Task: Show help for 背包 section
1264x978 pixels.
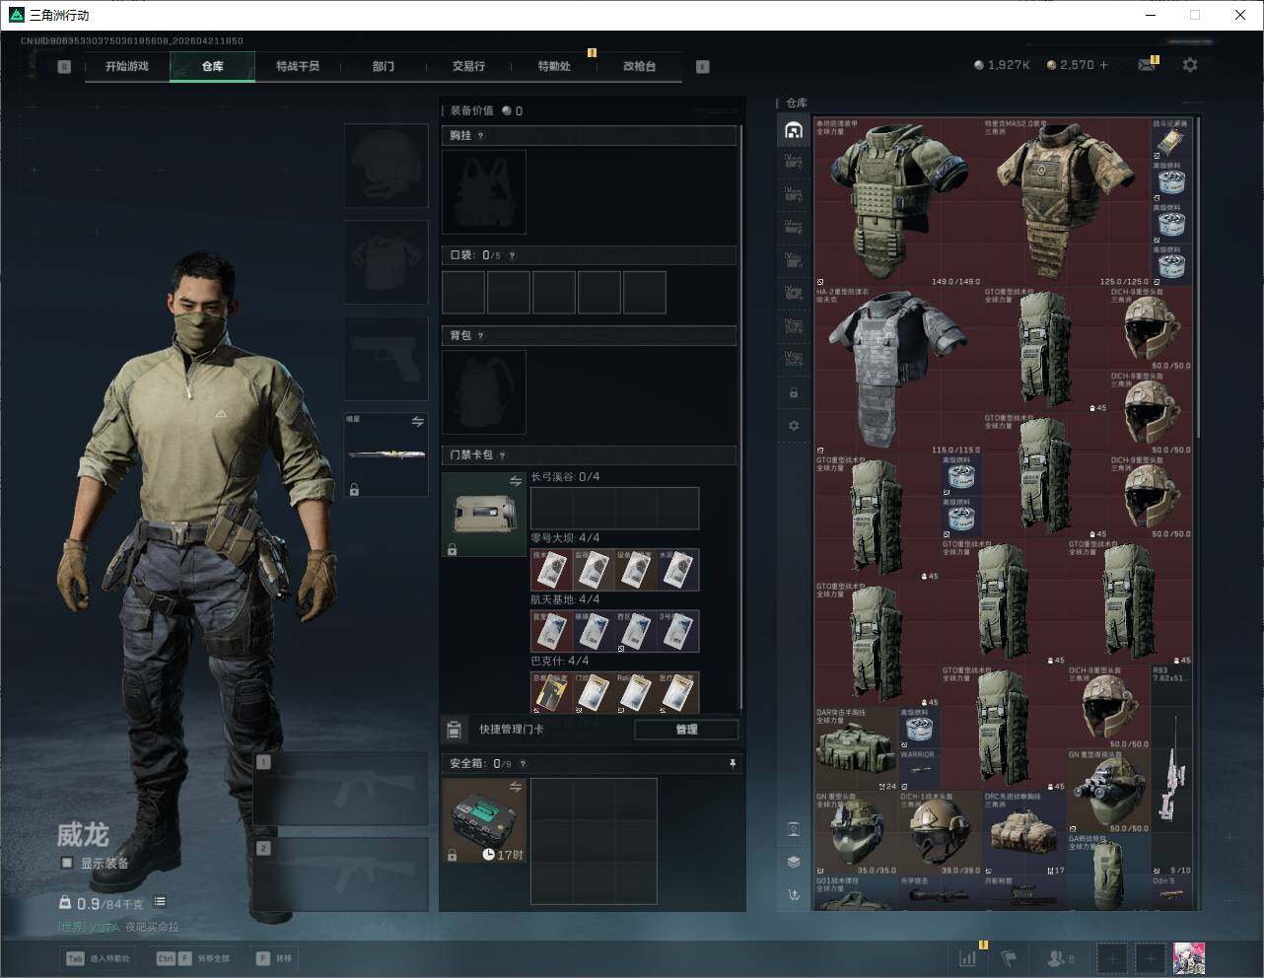Action: tap(481, 336)
